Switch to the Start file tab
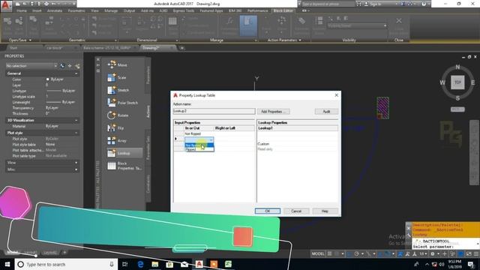 pyautogui.click(x=13, y=48)
